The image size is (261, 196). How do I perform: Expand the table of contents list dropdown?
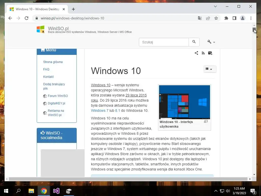click(210, 69)
